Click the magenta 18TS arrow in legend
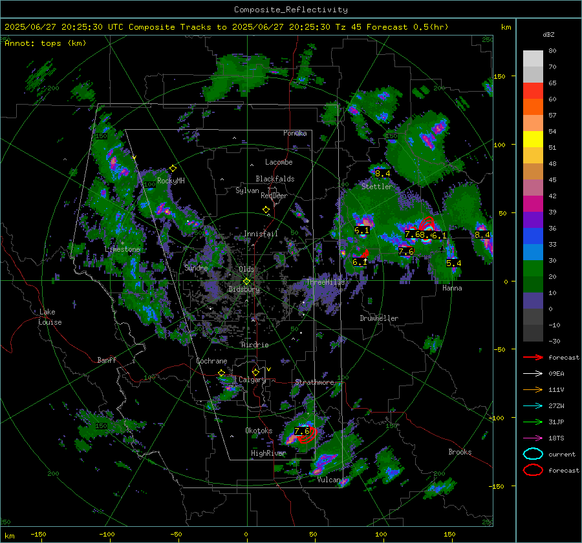 533,438
